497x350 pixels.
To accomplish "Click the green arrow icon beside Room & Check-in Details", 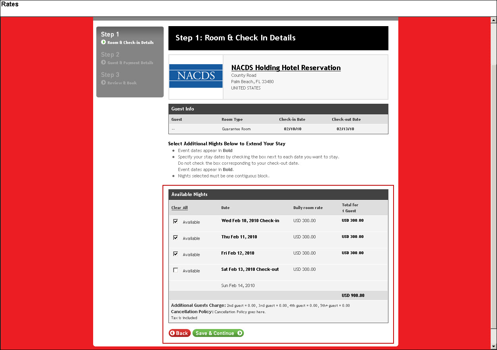I will (103, 42).
